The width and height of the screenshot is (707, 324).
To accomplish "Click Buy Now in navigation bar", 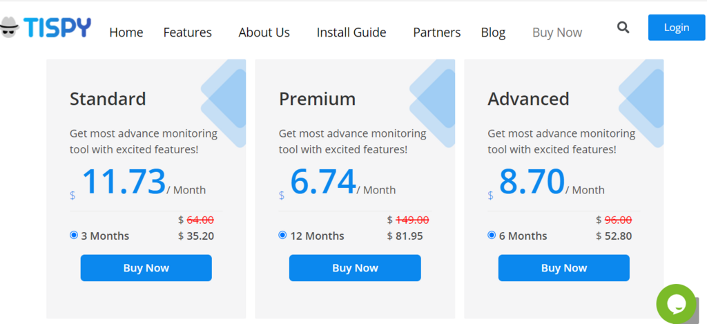I will click(557, 32).
